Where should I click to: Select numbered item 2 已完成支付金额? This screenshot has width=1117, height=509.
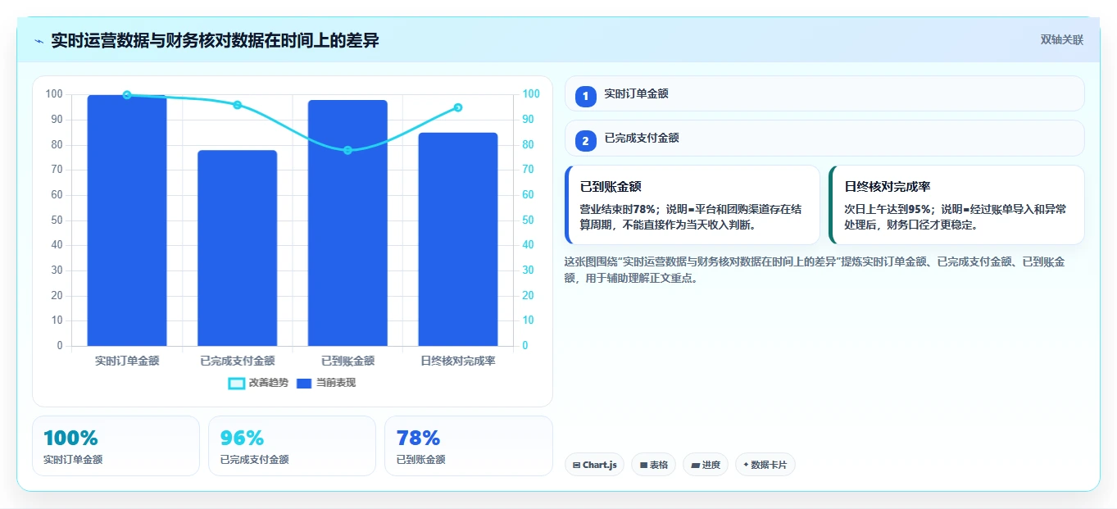(824, 139)
